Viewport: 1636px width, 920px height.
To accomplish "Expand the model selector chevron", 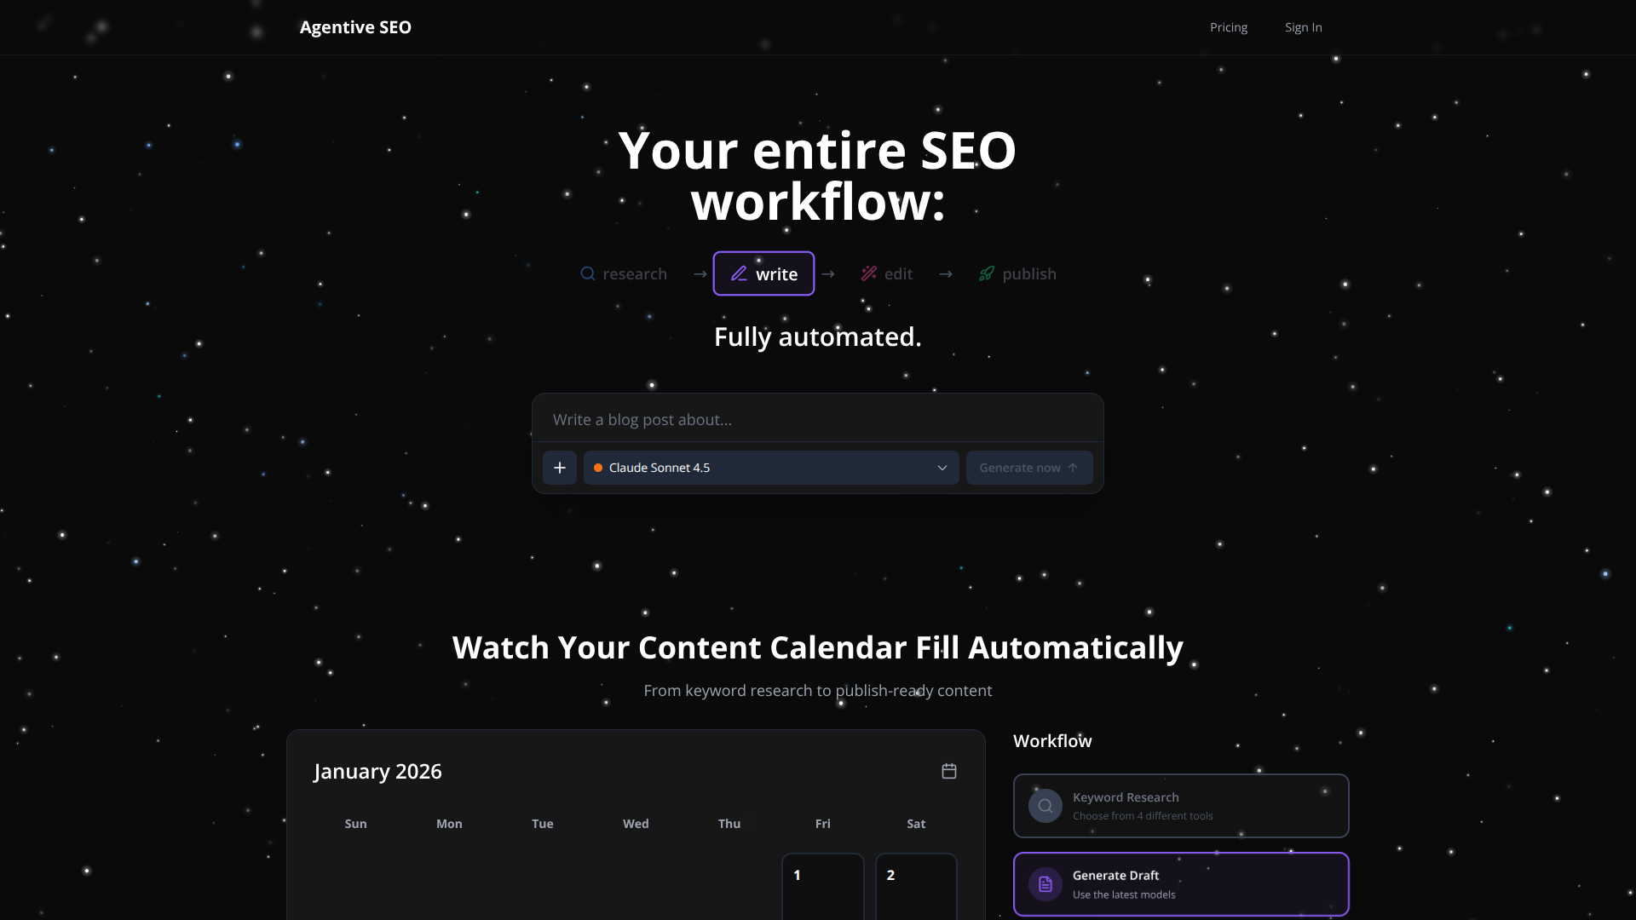I will coord(942,468).
